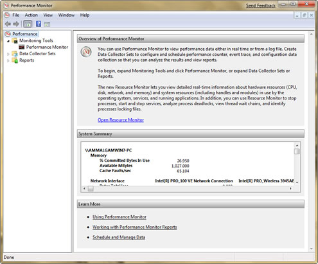Click System Summary horizontal scrollbar thumb
318x264 pixels.
coord(91,189)
